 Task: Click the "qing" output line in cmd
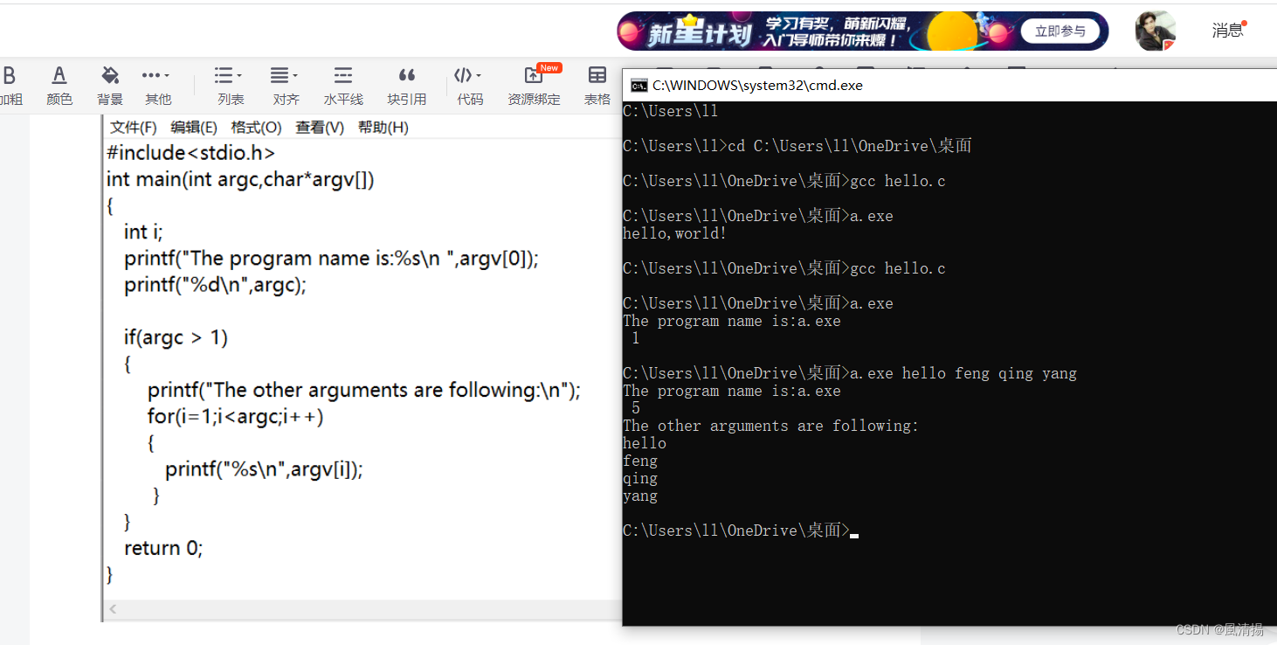pos(640,479)
